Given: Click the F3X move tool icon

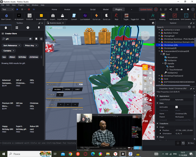Looking at the screenshot, I should 145,68.
